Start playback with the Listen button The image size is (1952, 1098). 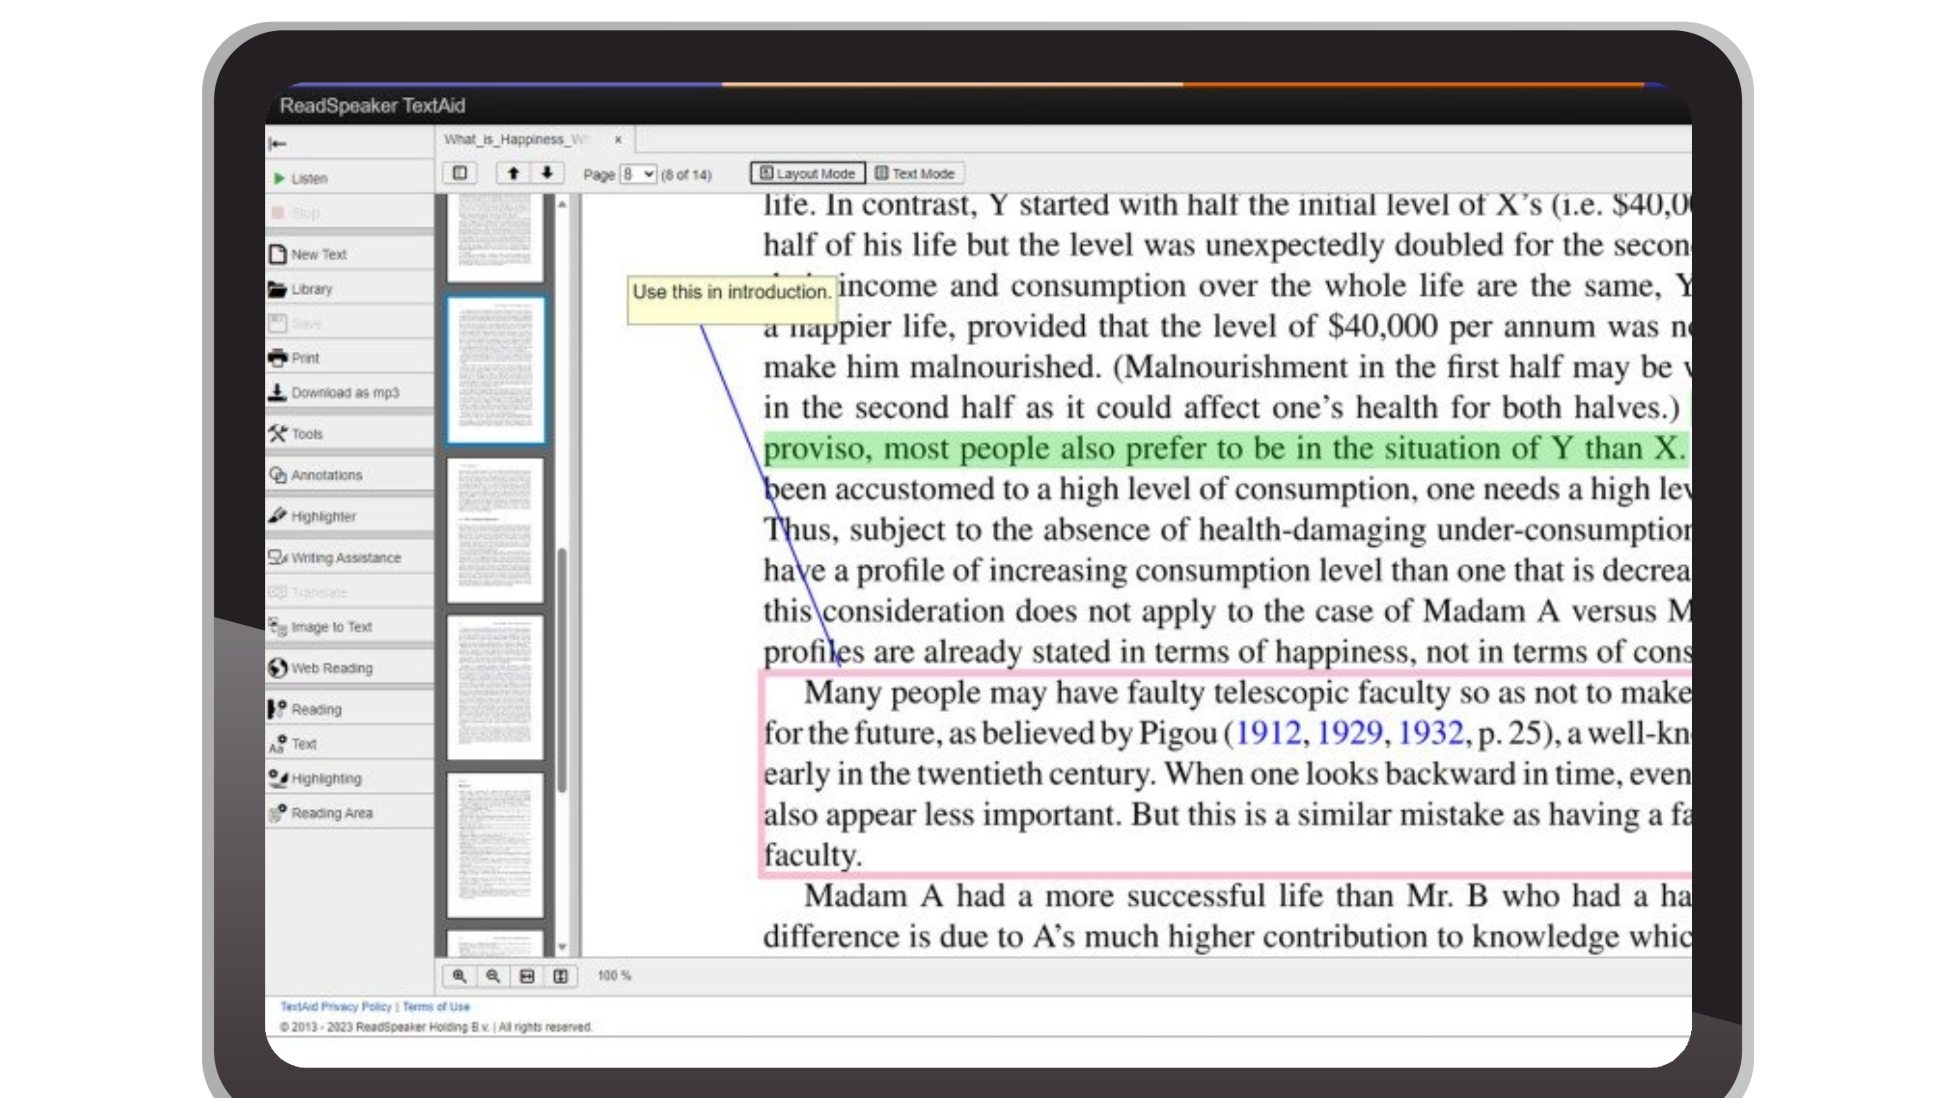[x=349, y=178]
